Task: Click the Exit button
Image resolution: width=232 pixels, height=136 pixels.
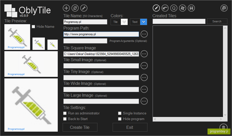Action: pyautogui.click(x=130, y=127)
